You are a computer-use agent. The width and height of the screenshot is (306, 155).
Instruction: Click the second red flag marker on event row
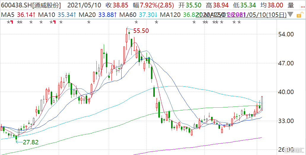click(x=54, y=22)
